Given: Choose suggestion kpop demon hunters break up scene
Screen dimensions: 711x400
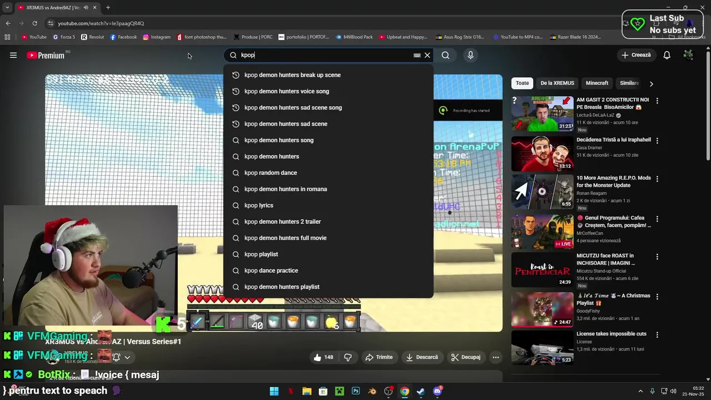Looking at the screenshot, I should [328, 75].
